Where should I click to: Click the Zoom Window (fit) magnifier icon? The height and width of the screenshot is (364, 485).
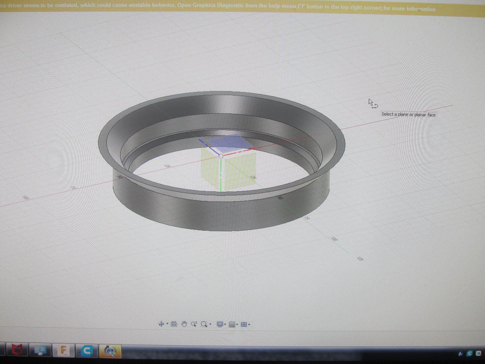coord(204,324)
